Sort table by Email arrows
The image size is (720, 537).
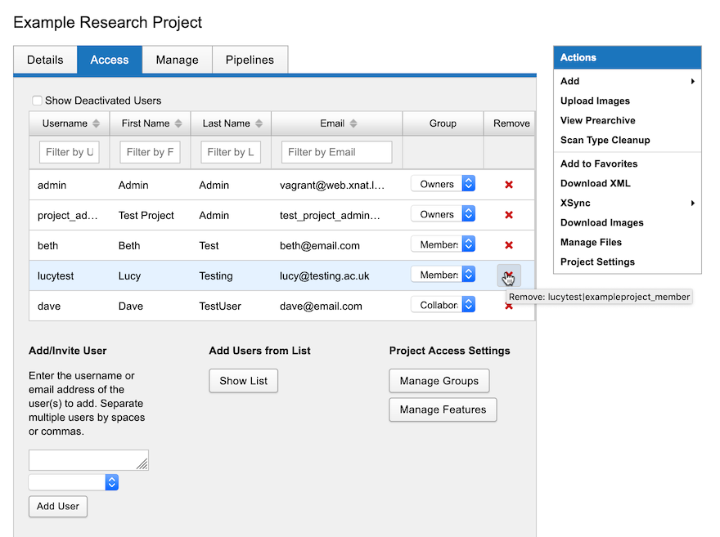point(353,123)
